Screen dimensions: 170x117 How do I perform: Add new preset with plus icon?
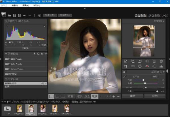(x=46, y=54)
